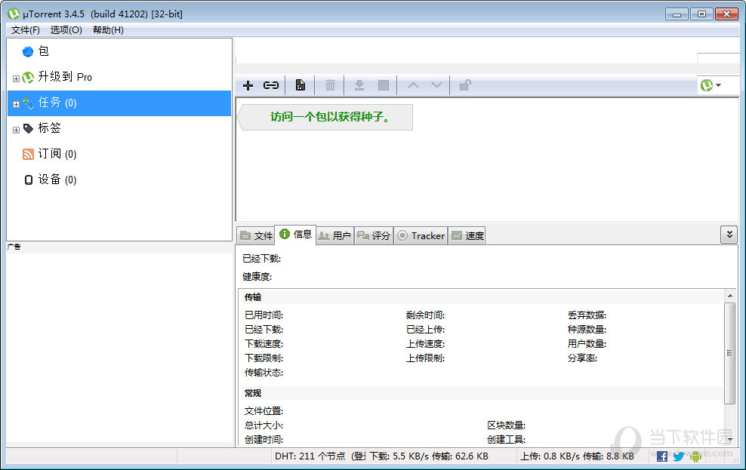Click the 传输 section header
Screen dimensions: 746x470
click(x=253, y=297)
